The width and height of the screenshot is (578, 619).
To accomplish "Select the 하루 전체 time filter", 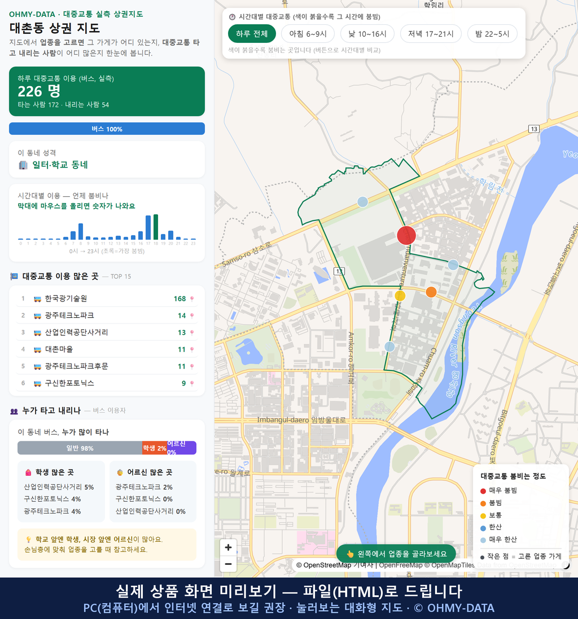I will [252, 34].
